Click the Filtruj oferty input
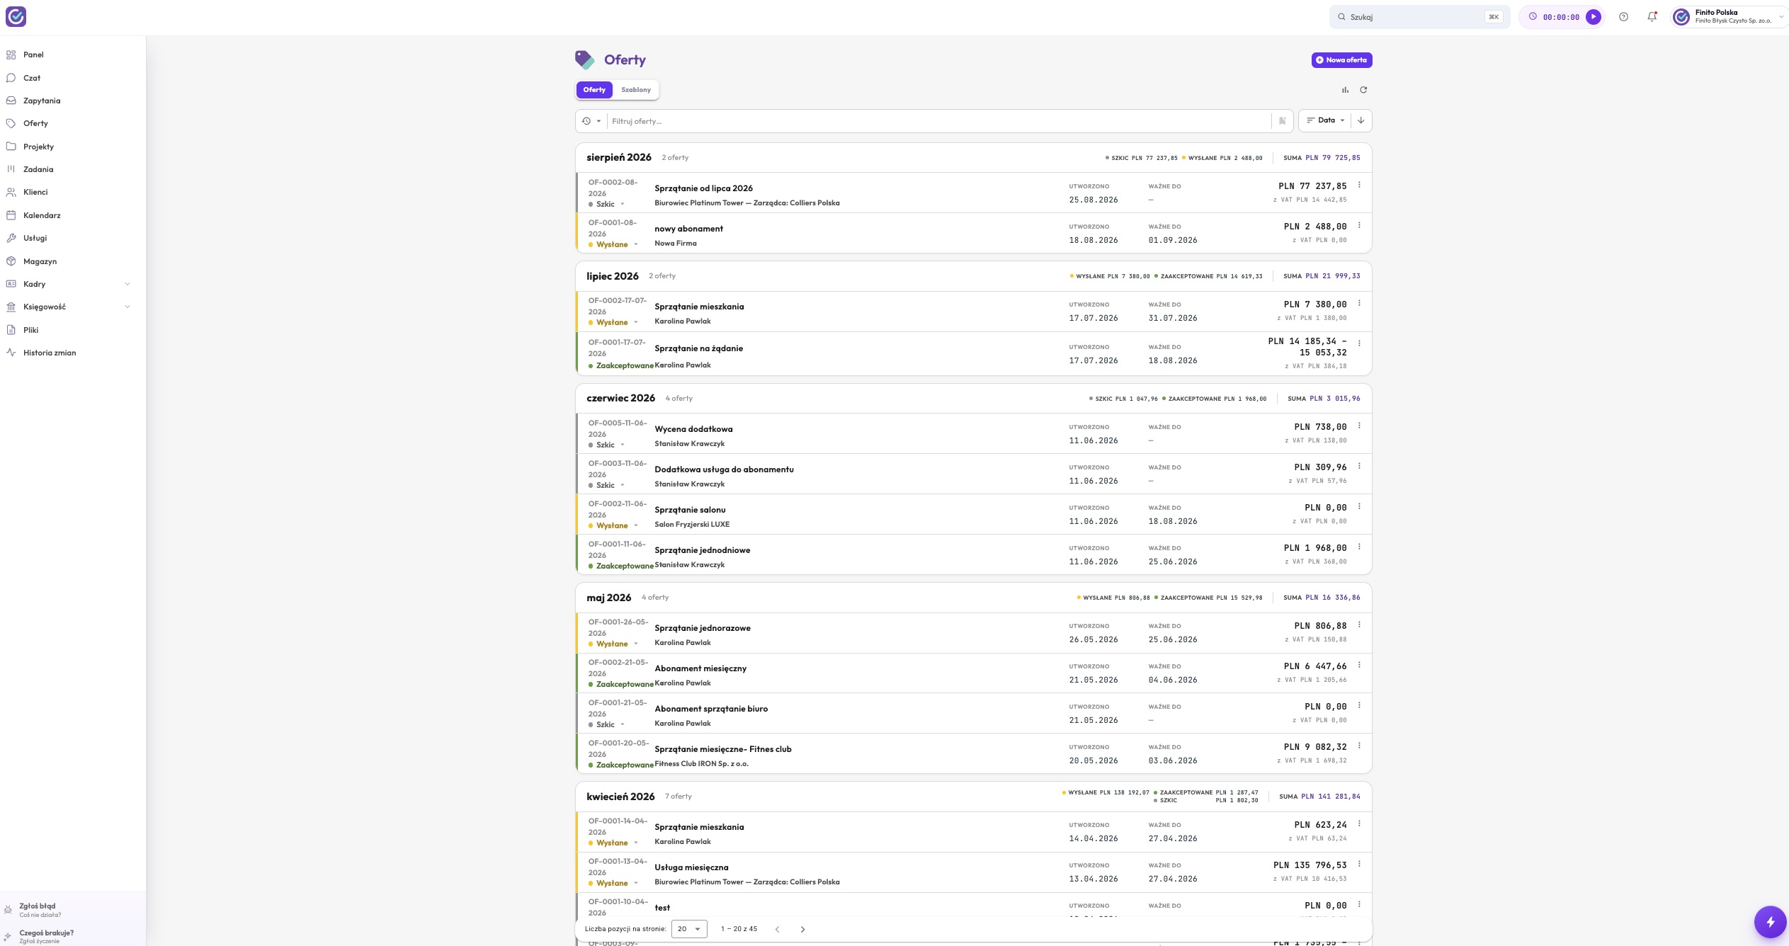Screen dimensions: 1789x946 939,121
